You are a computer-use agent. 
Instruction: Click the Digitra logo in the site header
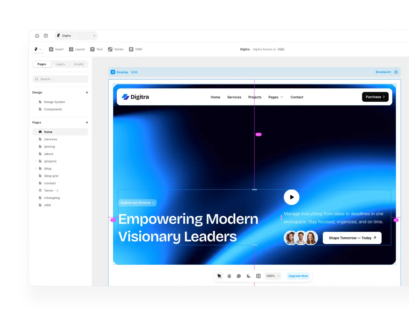tap(135, 97)
